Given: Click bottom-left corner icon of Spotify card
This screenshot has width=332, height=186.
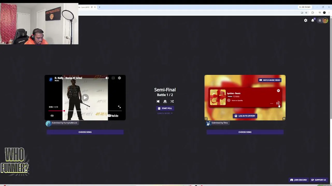Looking at the screenshot, I should (x=206, y=119).
